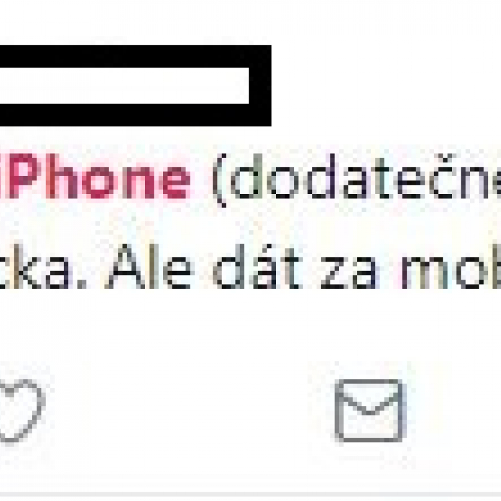This screenshot has height=501, width=501.
Task: Click the right edge of black rectangle
Action: tap(260, 86)
